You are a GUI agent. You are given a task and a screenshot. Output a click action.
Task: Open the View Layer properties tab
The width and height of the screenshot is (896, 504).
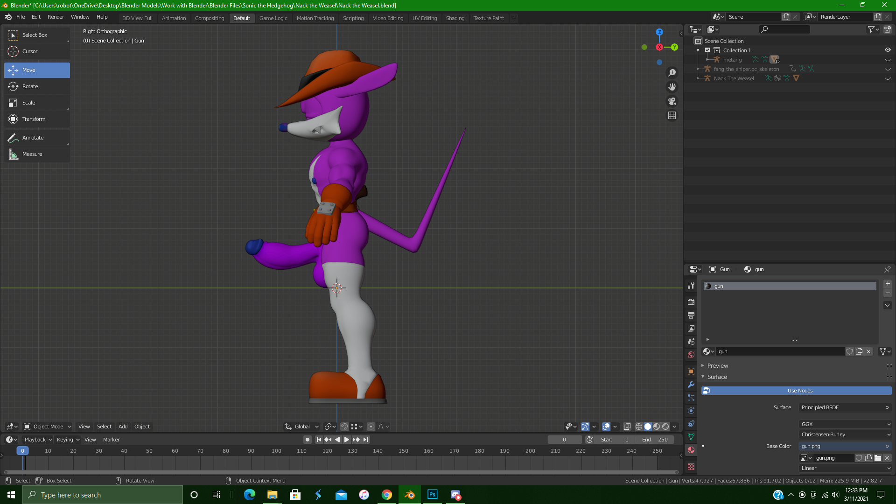click(x=691, y=329)
